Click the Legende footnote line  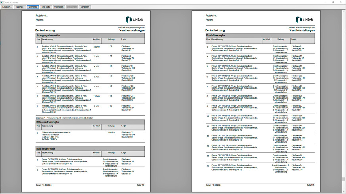64,118
